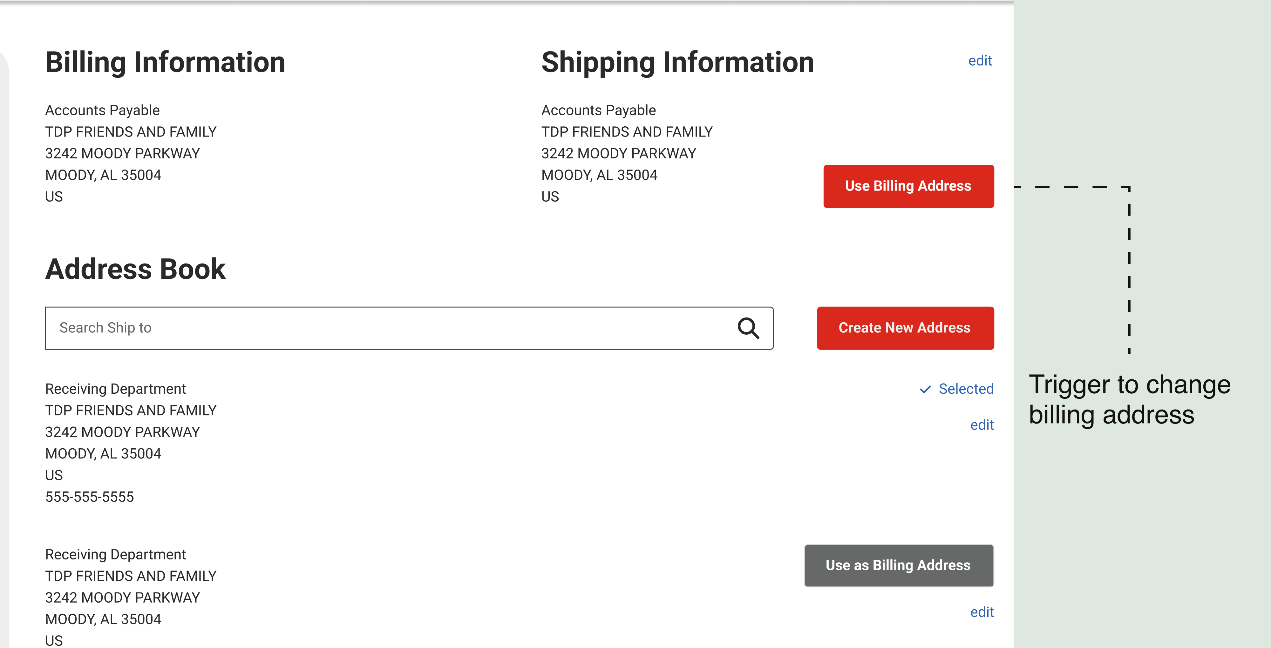The height and width of the screenshot is (648, 1271).
Task: Click the checkmark icon beside Selected
Action: pos(925,389)
